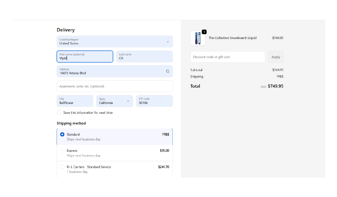Click the quantity badge on product image
This screenshot has height=197, width=337.
pyautogui.click(x=204, y=32)
